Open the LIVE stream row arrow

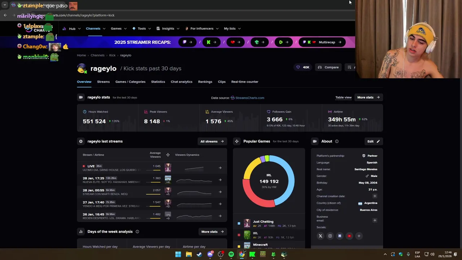pyautogui.click(x=220, y=168)
